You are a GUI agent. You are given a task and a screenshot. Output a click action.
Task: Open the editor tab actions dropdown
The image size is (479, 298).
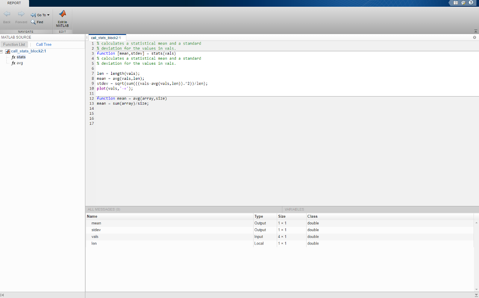coord(474,37)
